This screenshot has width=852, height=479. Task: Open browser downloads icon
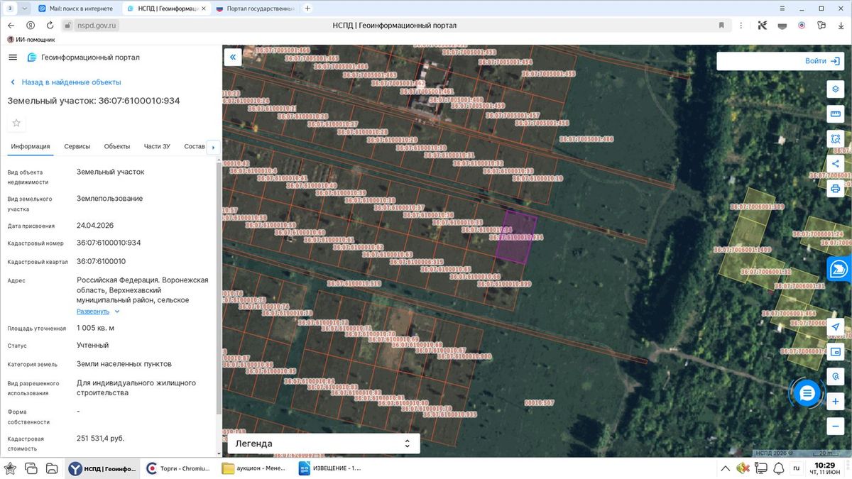click(841, 25)
